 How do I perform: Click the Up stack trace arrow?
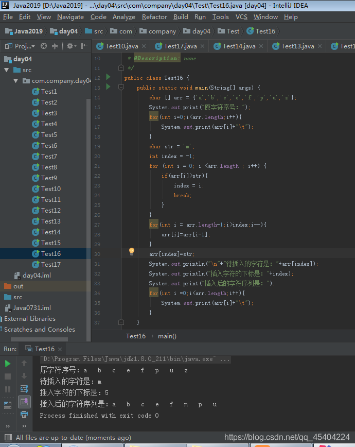(24, 363)
